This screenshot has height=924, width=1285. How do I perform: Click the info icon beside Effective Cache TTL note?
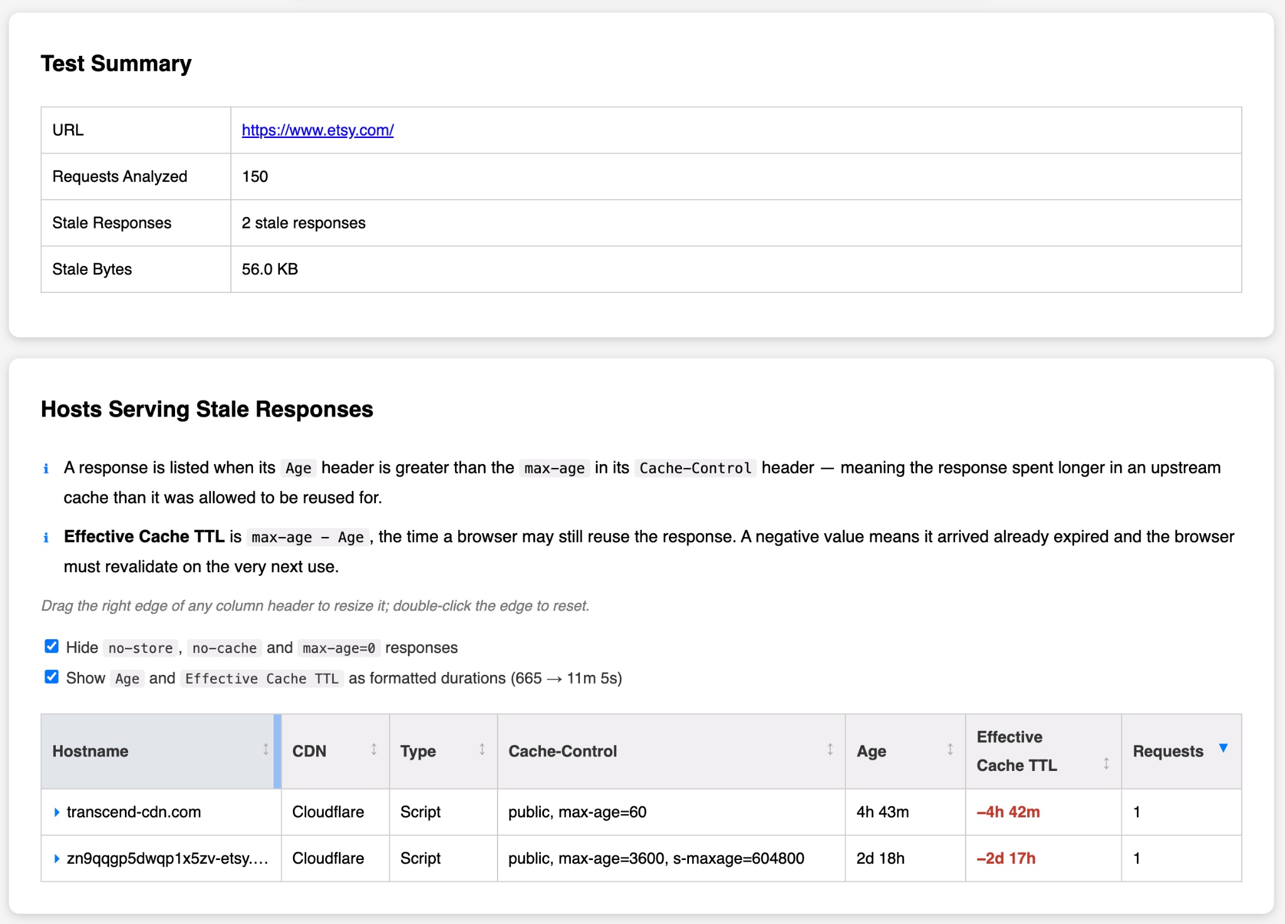[x=46, y=538]
